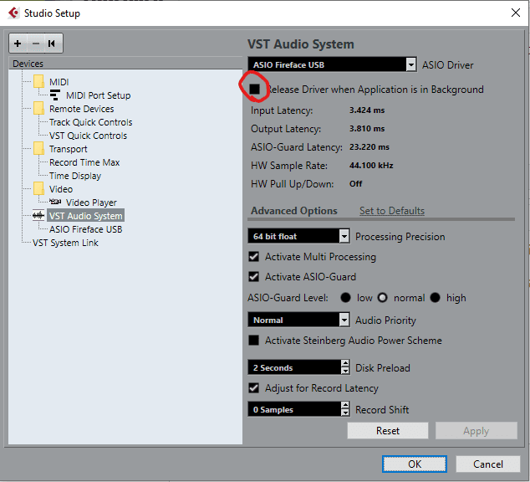This screenshot has height=482, width=530.
Task: Click the 23.220 ms ASIO-Guard latency value
Action: point(369,147)
